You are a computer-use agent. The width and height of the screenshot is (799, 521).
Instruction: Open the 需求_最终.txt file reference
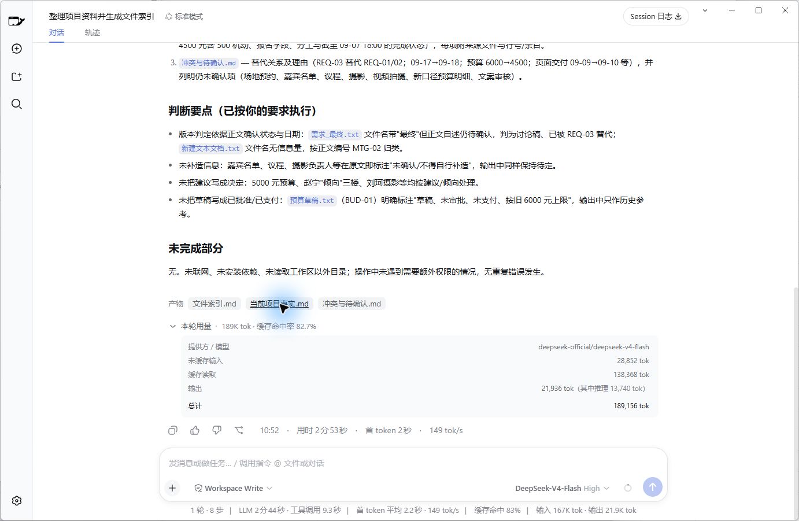335,134
